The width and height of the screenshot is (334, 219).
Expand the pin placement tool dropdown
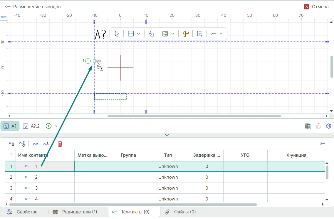click(221, 34)
